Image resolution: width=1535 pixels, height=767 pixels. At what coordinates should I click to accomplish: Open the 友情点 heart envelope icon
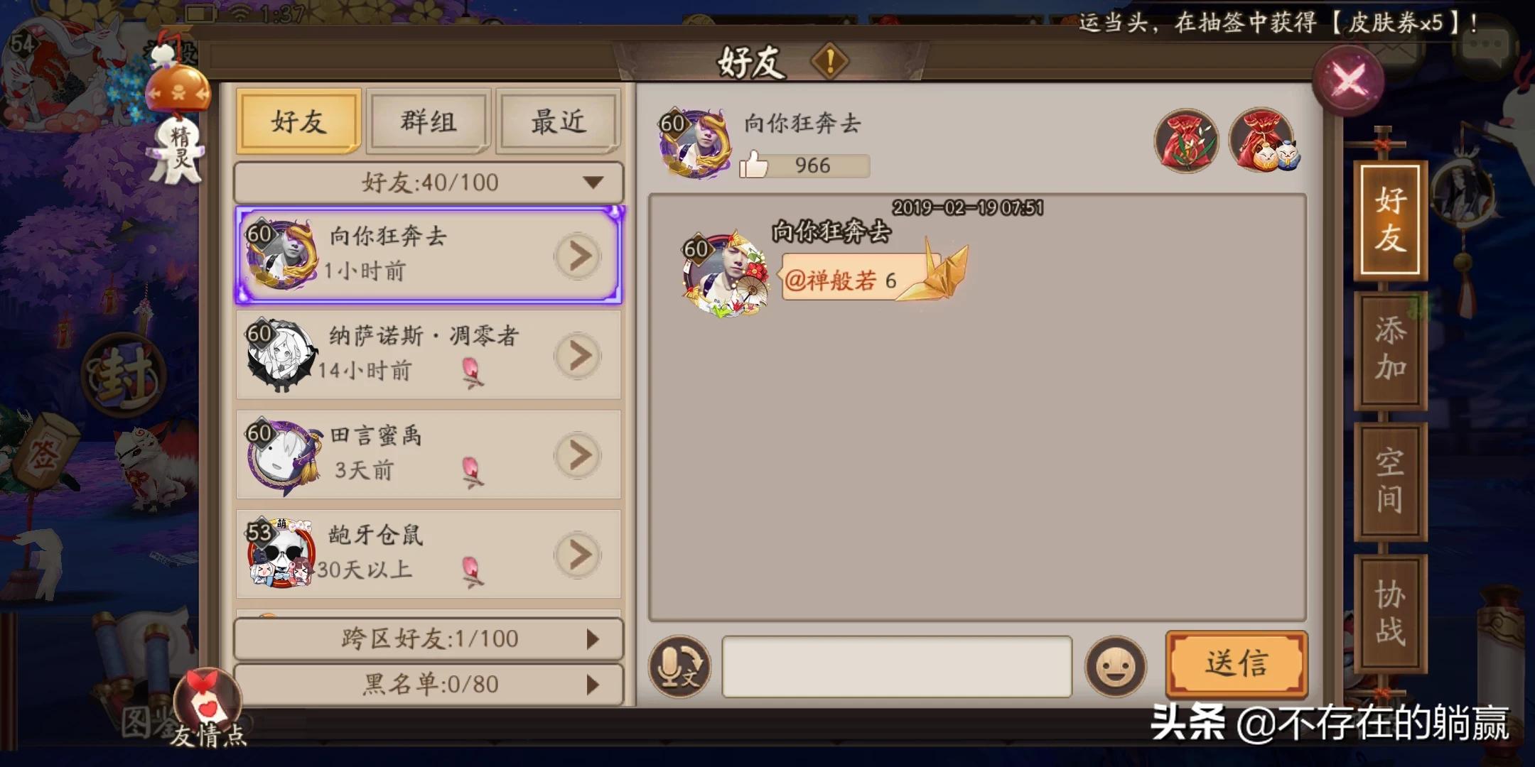point(208,705)
